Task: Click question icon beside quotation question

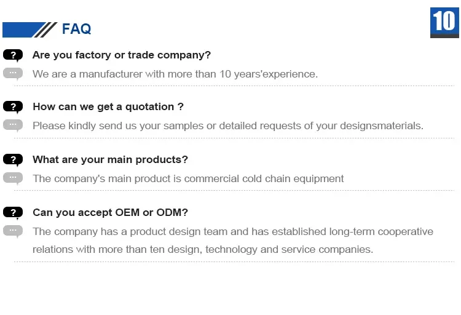Action: (x=13, y=107)
